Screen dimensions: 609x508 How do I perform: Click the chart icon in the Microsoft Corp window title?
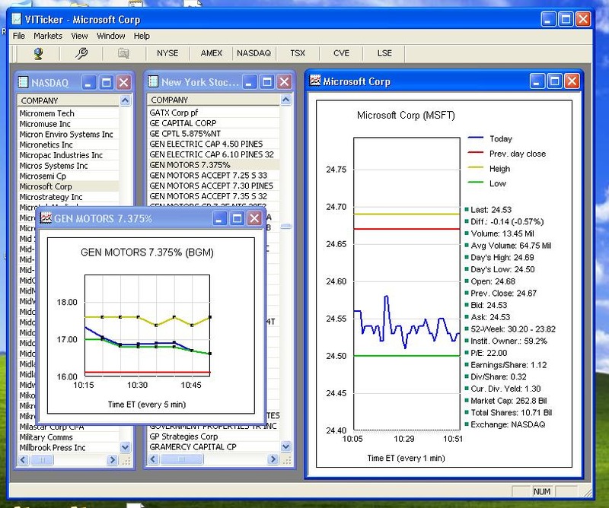pos(315,81)
